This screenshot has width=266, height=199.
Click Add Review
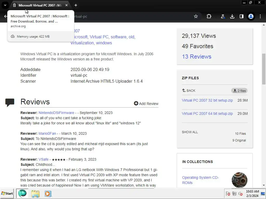146,104
